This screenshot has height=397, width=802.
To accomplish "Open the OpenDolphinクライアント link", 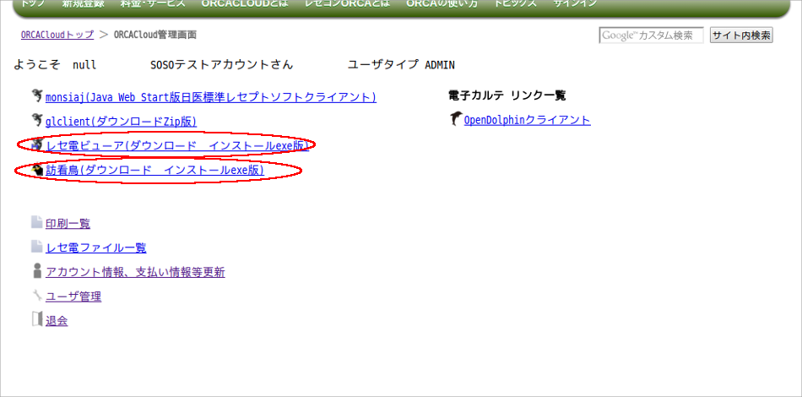I will tap(528, 120).
